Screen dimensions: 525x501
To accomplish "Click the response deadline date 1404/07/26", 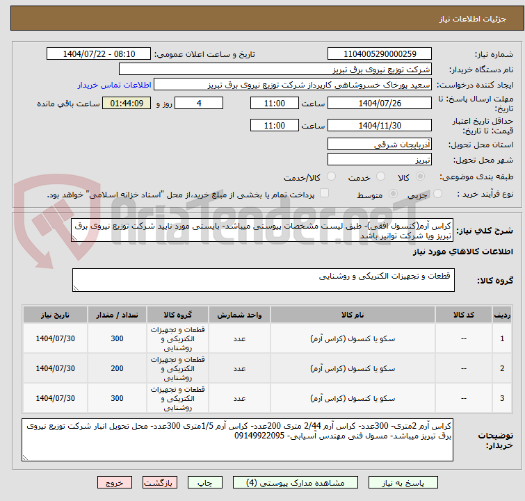I will pyautogui.click(x=380, y=103).
